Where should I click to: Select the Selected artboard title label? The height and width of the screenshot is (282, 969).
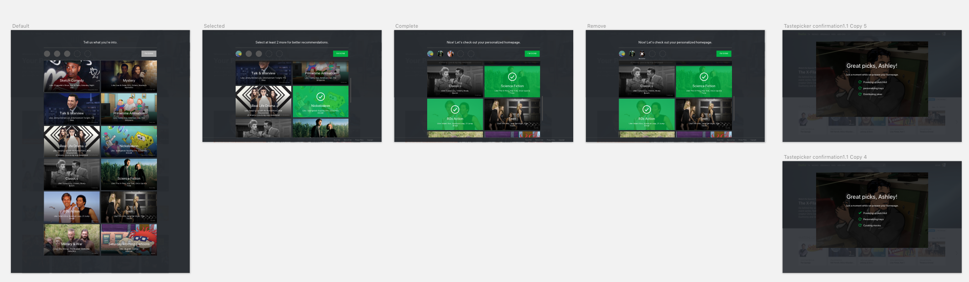point(214,26)
